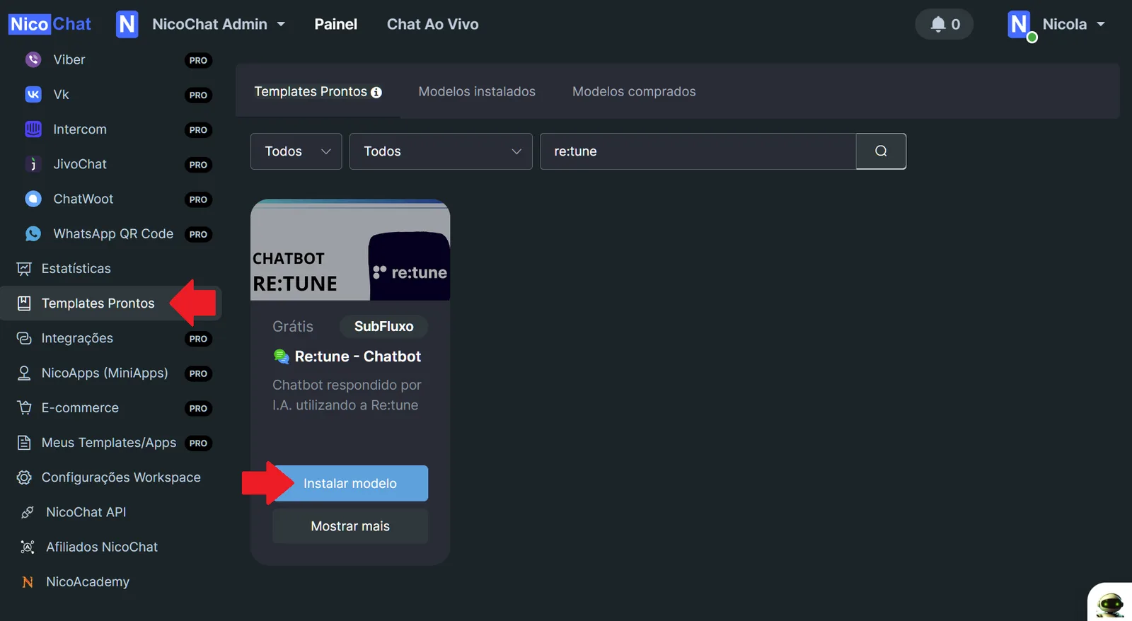
Task: Select the JivoChat sidebar label
Action: tap(80, 164)
